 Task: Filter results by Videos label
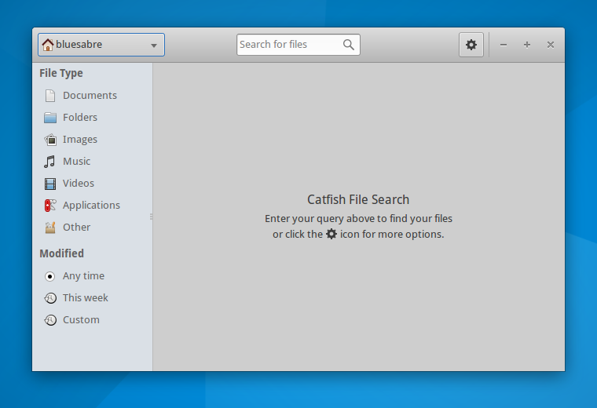79,184
